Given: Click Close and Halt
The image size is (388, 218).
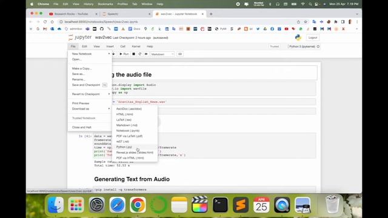Looking at the screenshot, I should [x=90, y=127].
